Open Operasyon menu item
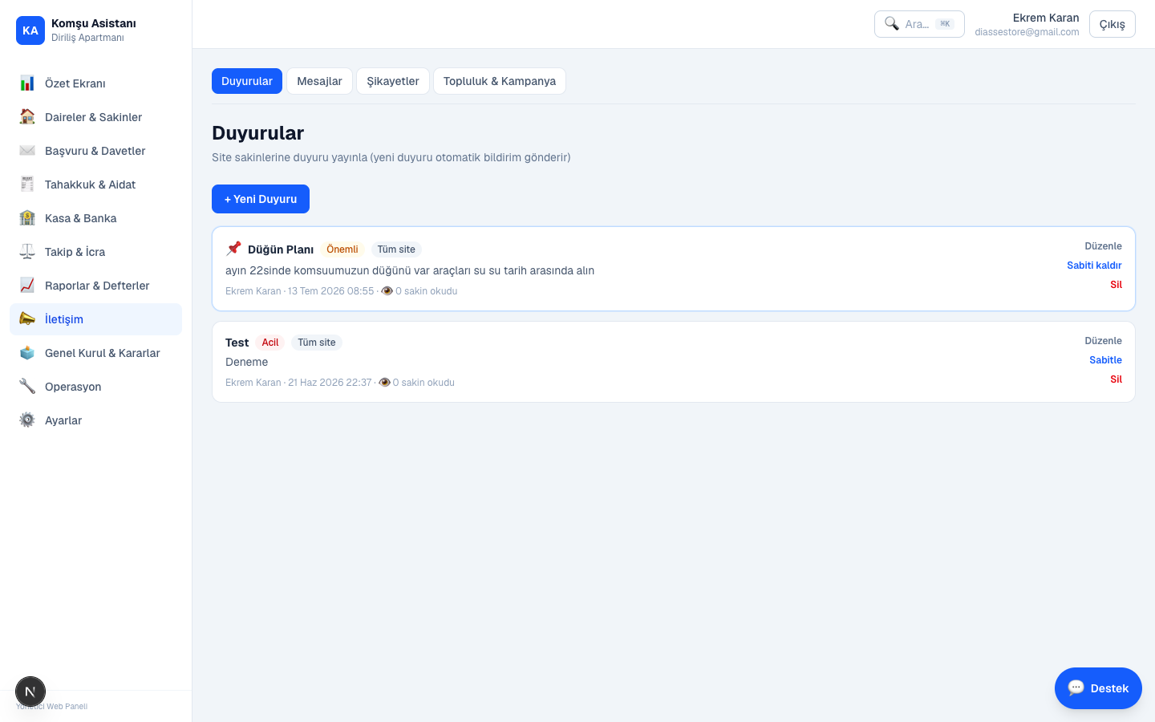Image resolution: width=1155 pixels, height=722 pixels. [x=95, y=387]
